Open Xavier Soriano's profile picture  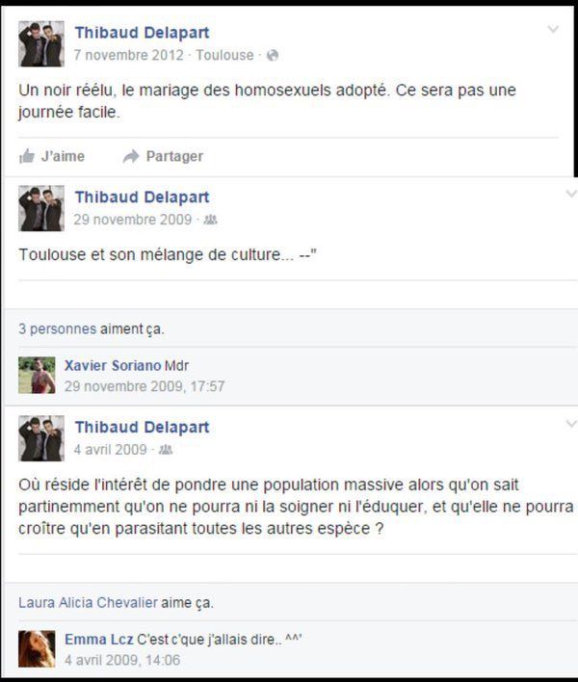37,376
